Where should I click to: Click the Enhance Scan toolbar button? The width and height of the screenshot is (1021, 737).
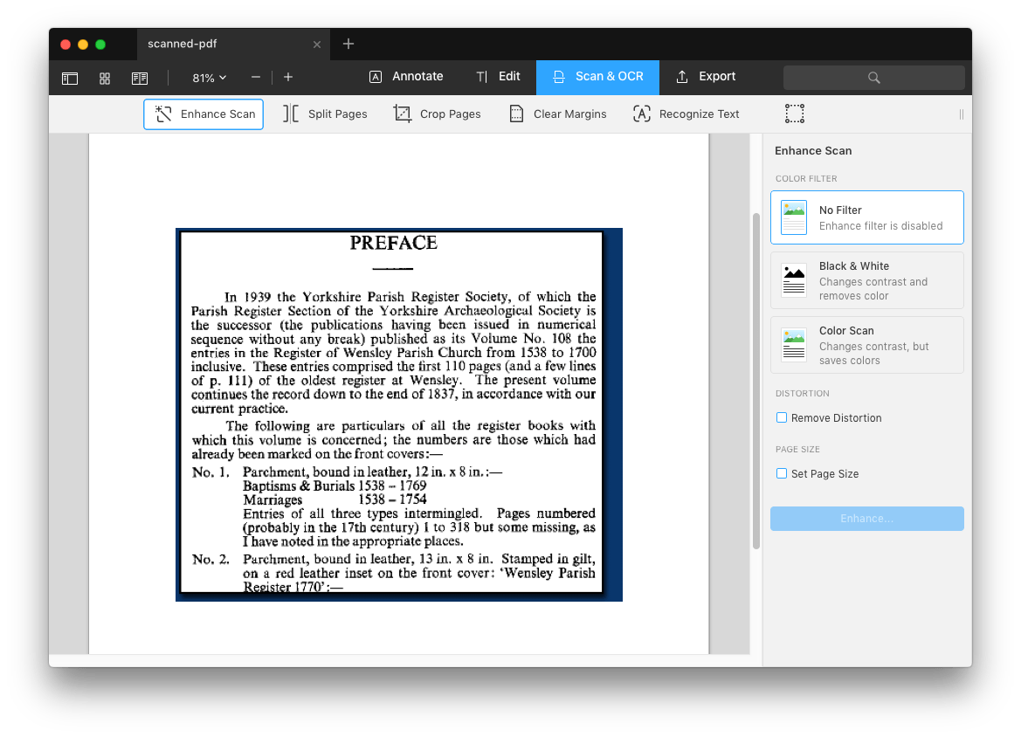pyautogui.click(x=204, y=114)
